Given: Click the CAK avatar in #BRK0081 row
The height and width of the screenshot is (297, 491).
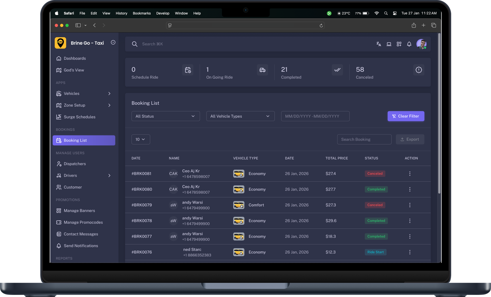Looking at the screenshot, I should [x=173, y=173].
